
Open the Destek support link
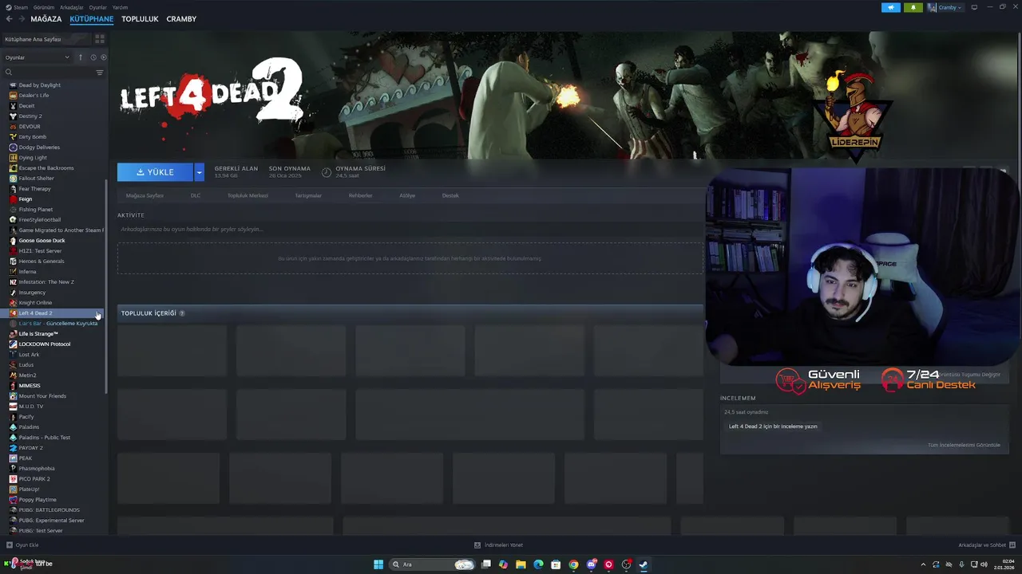pyautogui.click(x=450, y=195)
